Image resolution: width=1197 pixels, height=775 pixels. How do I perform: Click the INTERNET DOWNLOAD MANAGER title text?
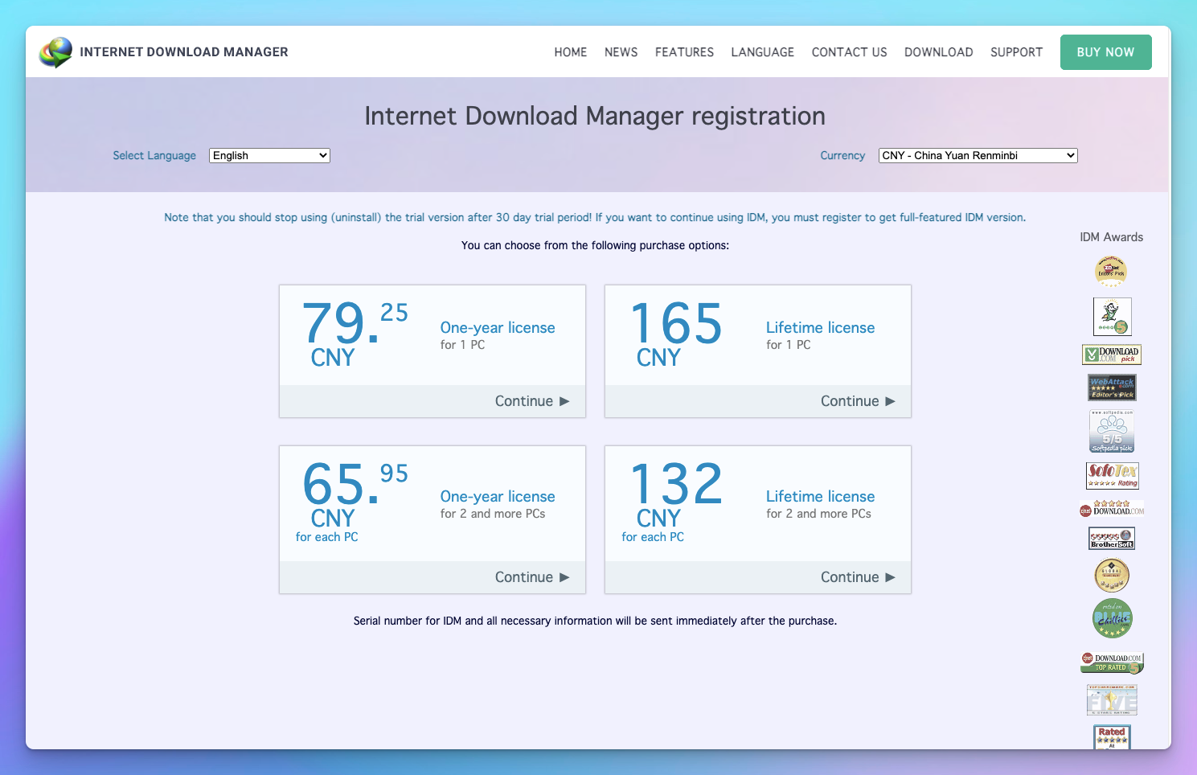click(184, 52)
